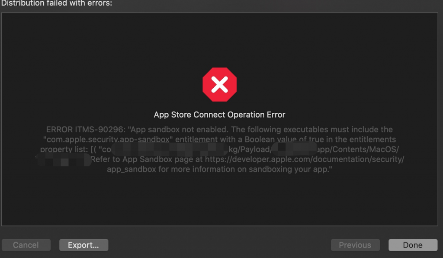Click the App Store Connect Operation Error heading

pos(220,115)
